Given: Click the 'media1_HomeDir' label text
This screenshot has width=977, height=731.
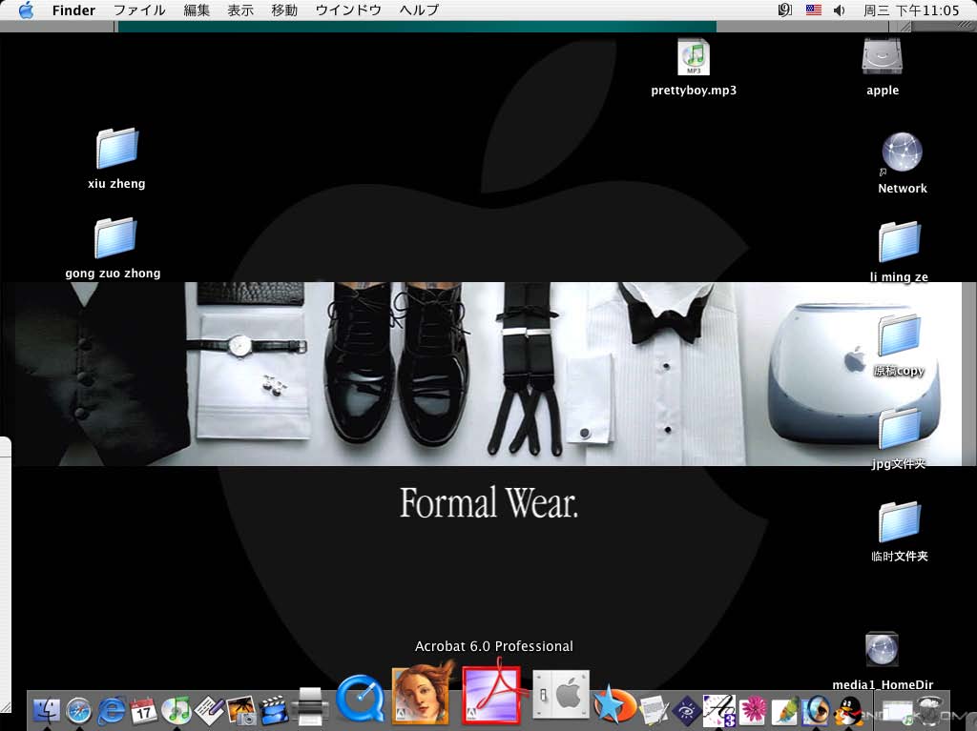Looking at the screenshot, I should click(x=883, y=685).
